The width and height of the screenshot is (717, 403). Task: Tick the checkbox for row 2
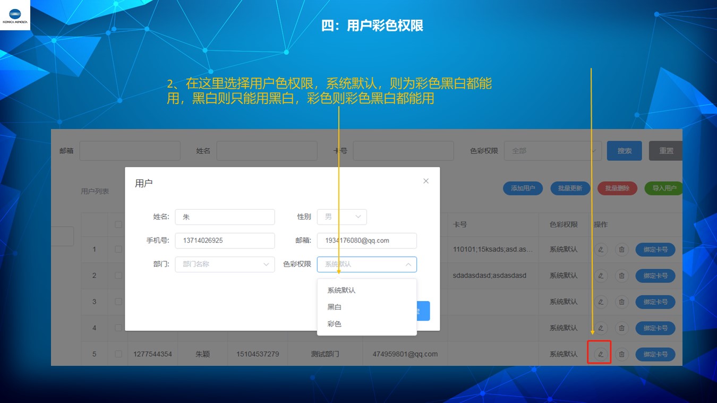point(118,276)
